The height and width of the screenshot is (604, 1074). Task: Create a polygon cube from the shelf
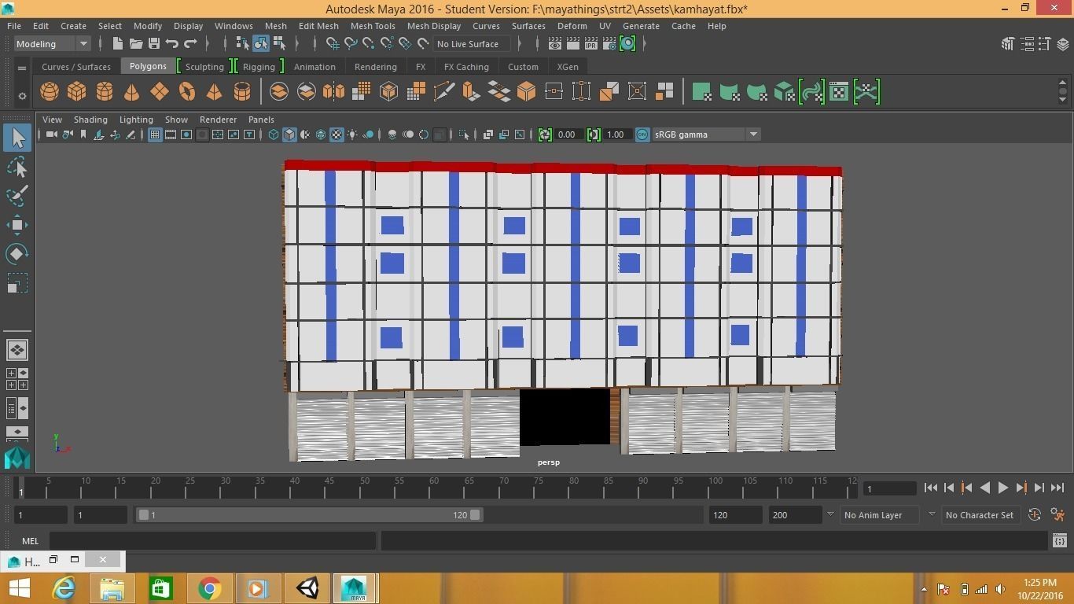pyautogui.click(x=77, y=92)
